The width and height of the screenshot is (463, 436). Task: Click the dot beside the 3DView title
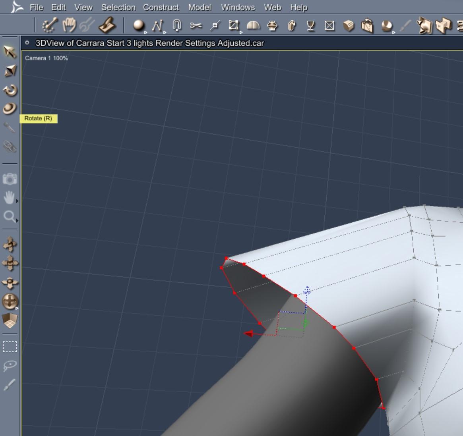tap(27, 43)
